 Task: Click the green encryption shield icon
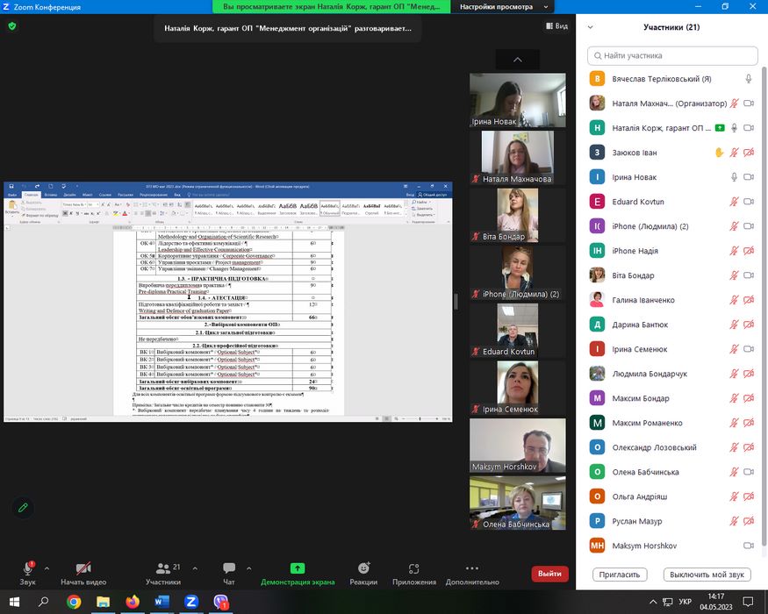pyautogui.click(x=12, y=26)
